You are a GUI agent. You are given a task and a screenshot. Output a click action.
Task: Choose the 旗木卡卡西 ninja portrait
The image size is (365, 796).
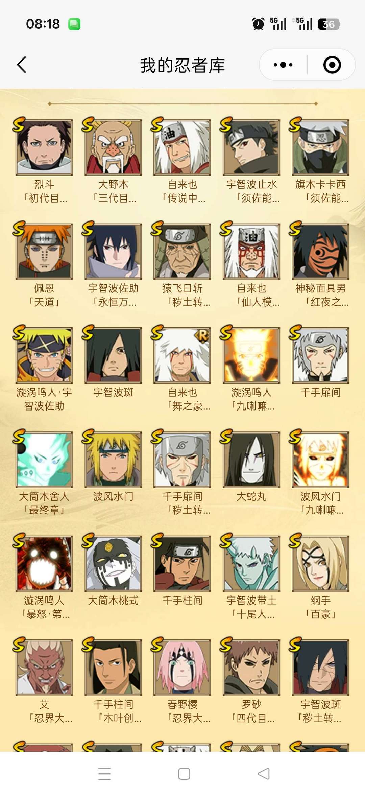(320, 147)
